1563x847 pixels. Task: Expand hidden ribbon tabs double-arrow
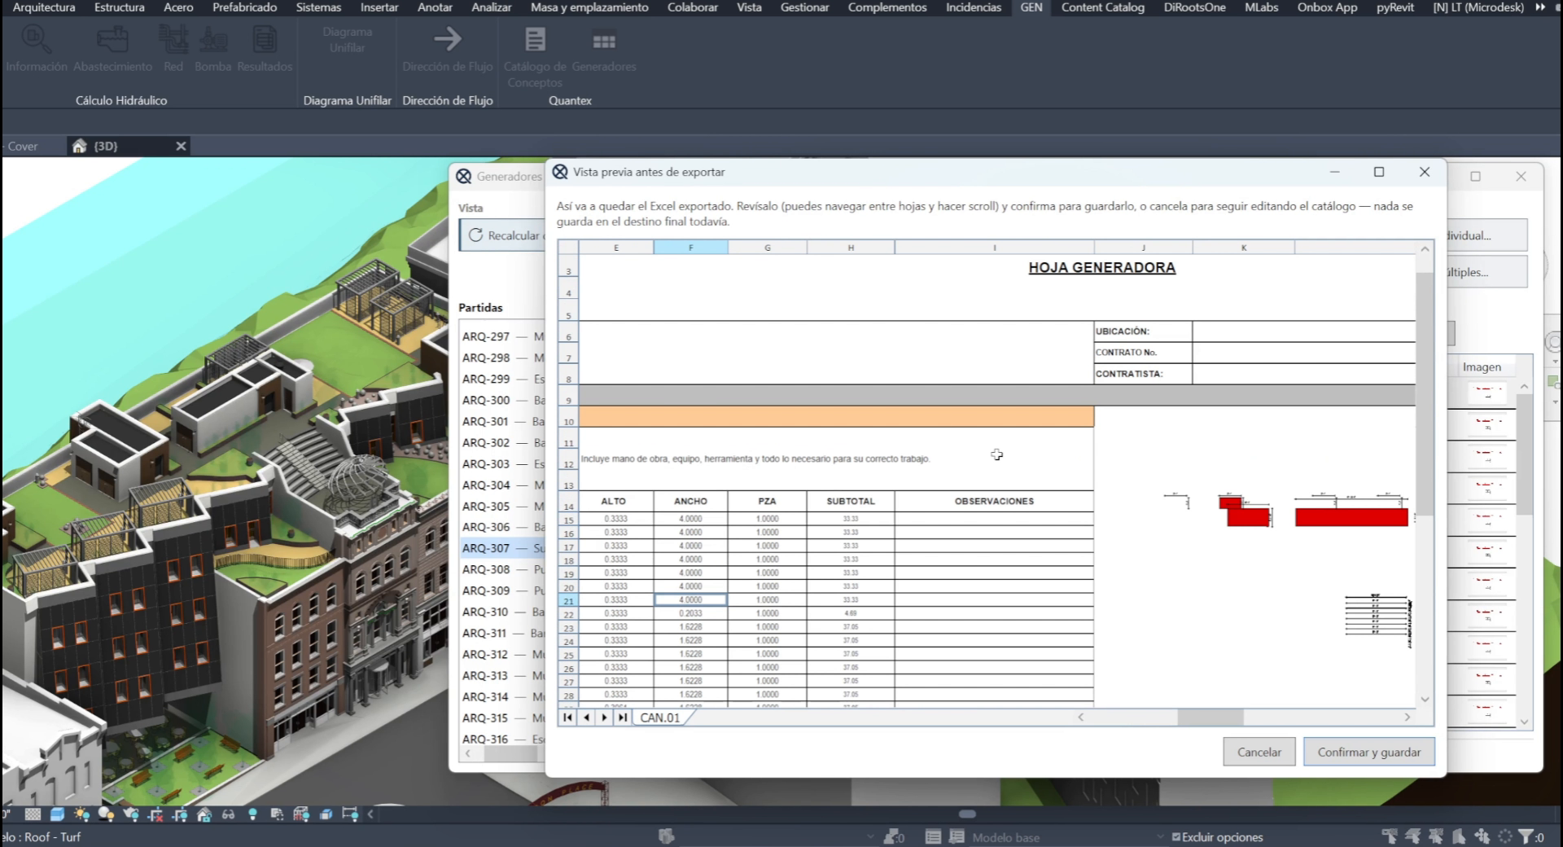coord(1540,7)
